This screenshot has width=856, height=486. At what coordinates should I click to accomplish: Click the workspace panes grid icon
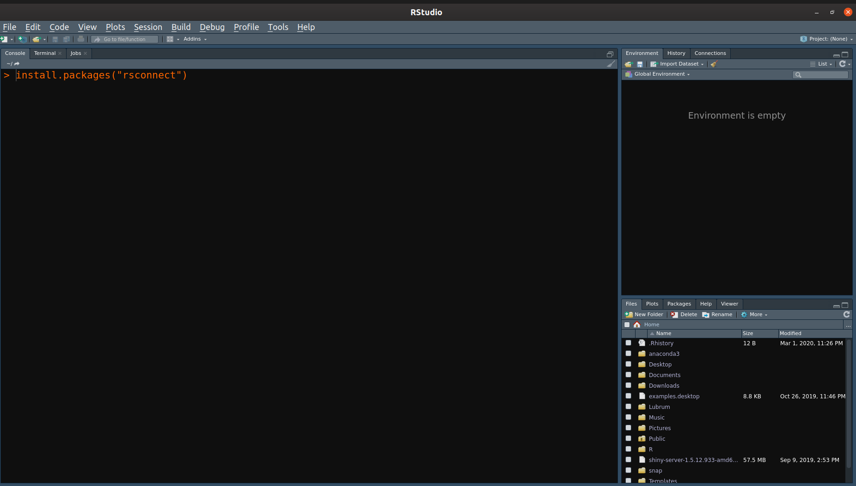[x=170, y=39]
